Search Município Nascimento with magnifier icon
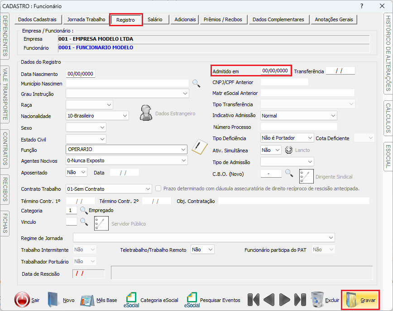Viewport: 393px width, 311px height. click(x=196, y=83)
